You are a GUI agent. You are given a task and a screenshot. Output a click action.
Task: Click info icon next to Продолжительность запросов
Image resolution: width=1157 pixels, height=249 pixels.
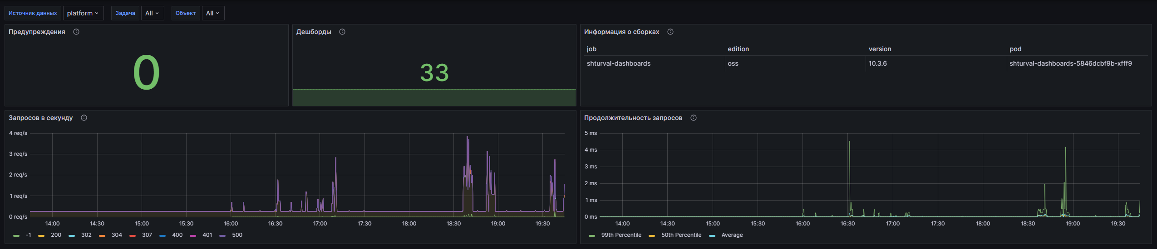tap(693, 118)
